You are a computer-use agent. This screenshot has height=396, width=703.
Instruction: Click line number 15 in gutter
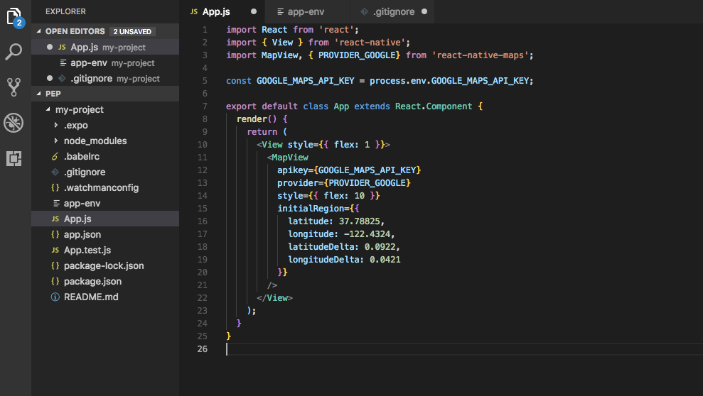(202, 209)
